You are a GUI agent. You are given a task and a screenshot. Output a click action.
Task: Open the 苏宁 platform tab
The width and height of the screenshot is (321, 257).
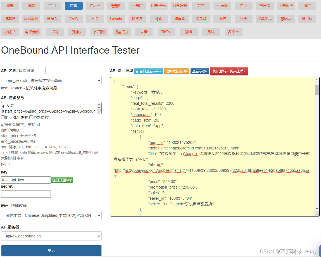[x=201, y=6]
